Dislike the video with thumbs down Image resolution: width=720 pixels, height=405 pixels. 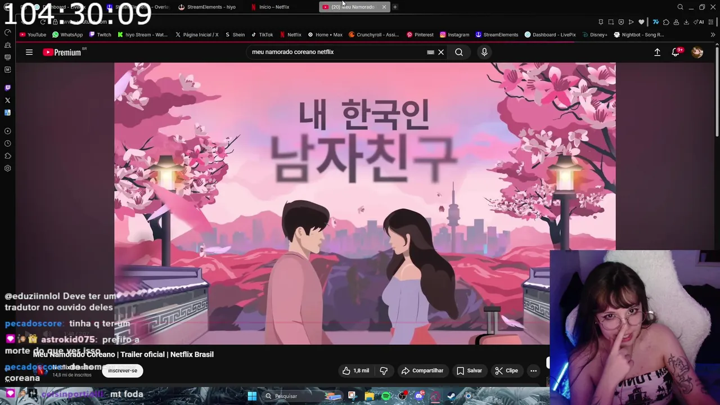[384, 371]
